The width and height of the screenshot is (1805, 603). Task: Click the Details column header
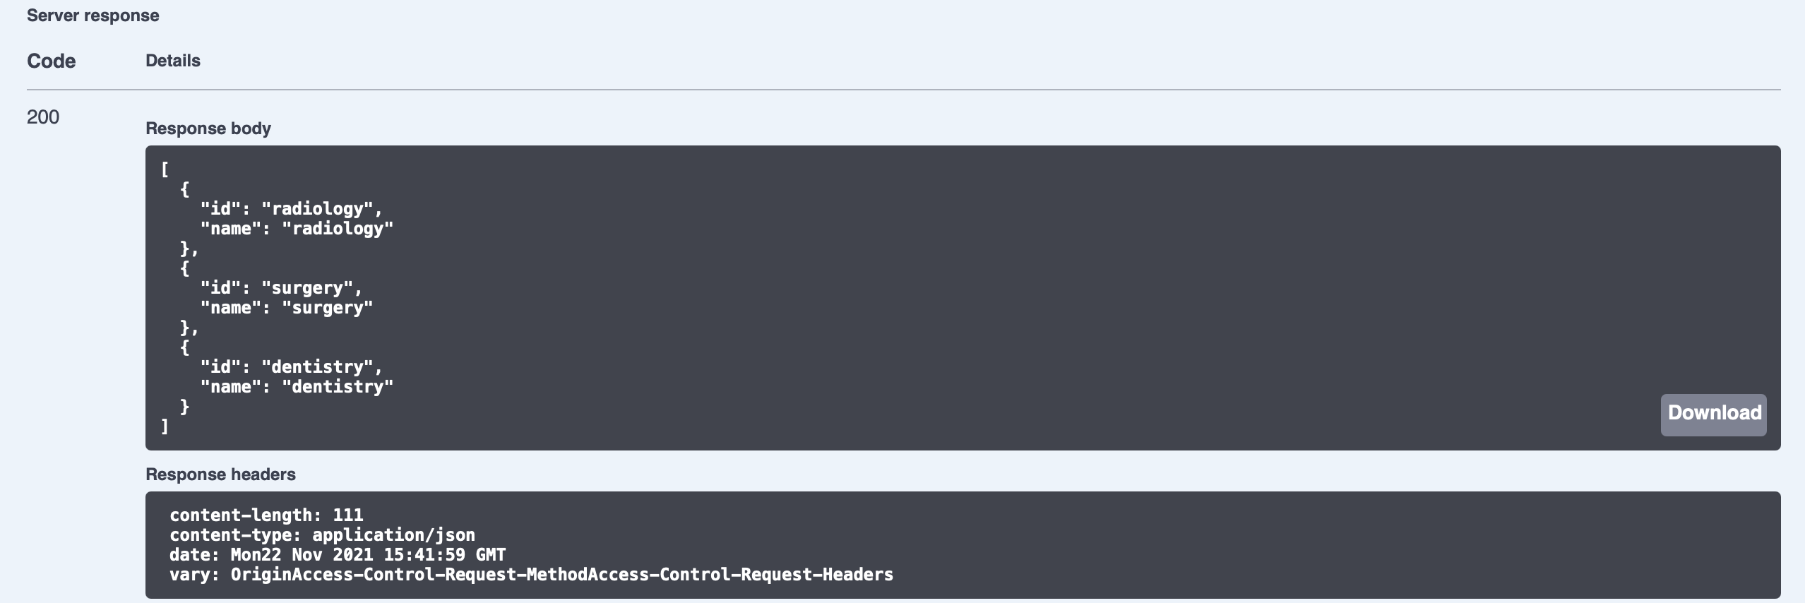pyautogui.click(x=173, y=61)
